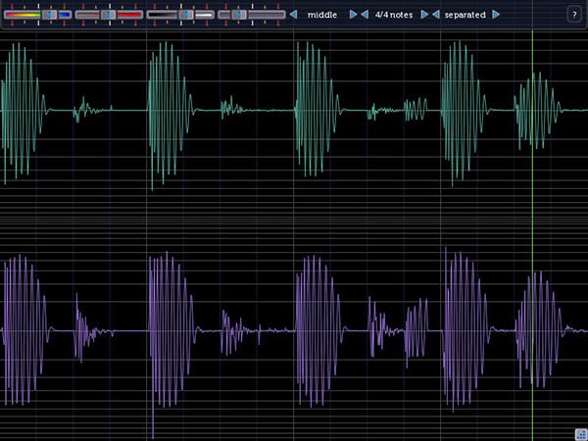Image resolution: width=588 pixels, height=441 pixels.
Task: Click left arrow beside separated
Action: 436,15
